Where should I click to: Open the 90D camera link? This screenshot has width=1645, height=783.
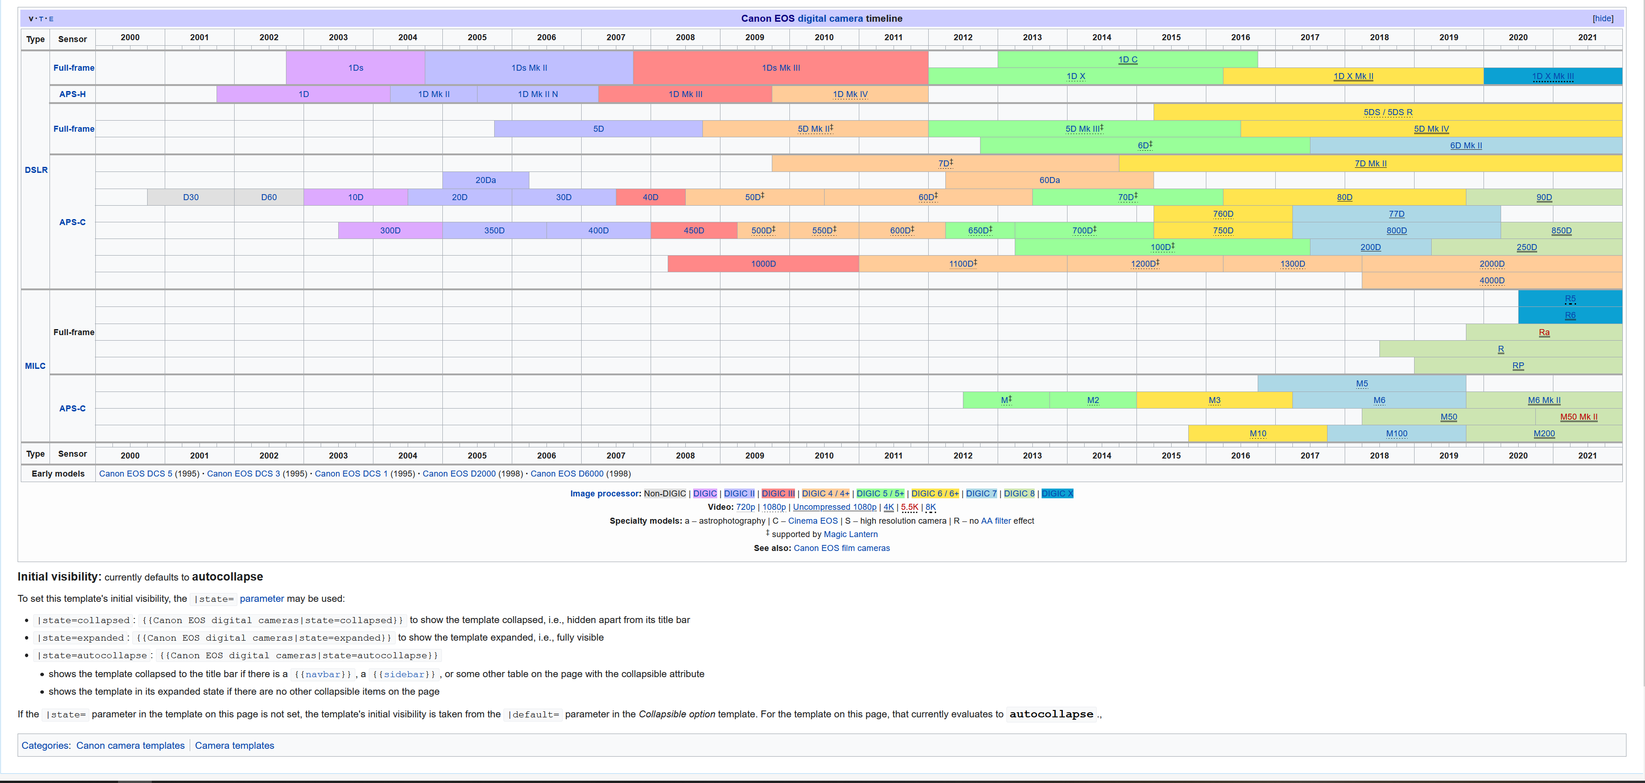1544,197
